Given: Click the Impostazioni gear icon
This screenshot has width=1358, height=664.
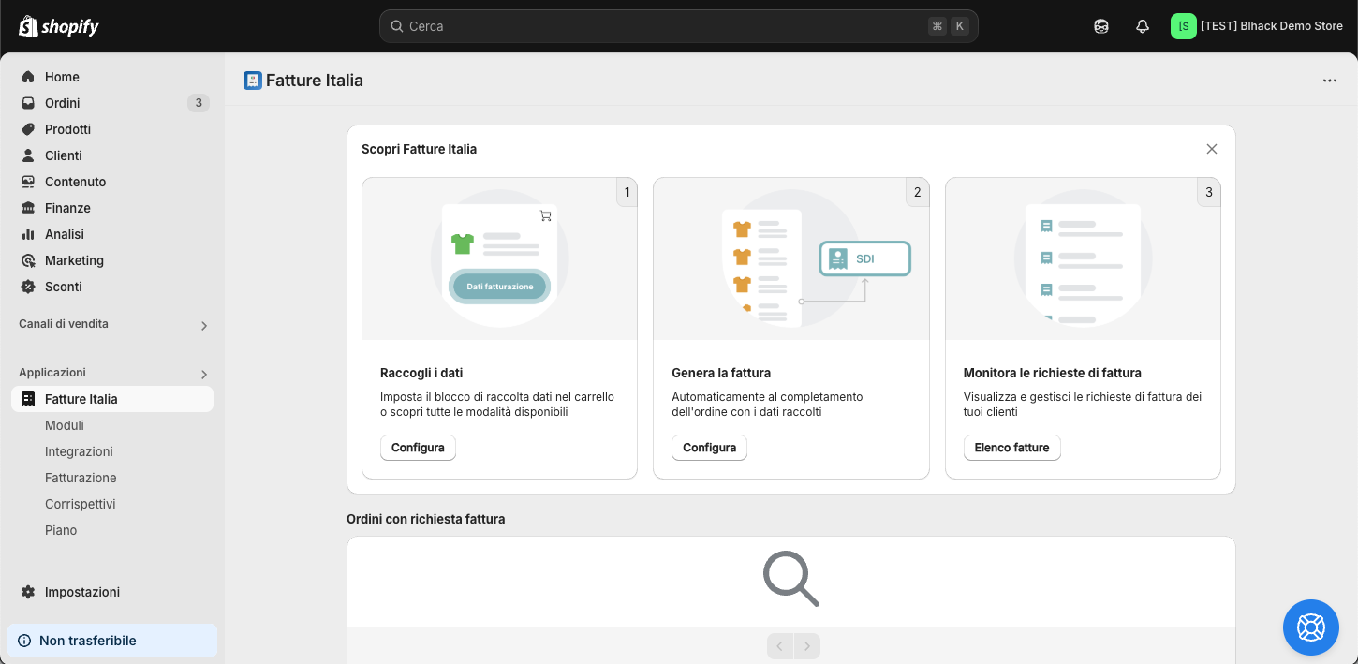Looking at the screenshot, I should point(28,592).
